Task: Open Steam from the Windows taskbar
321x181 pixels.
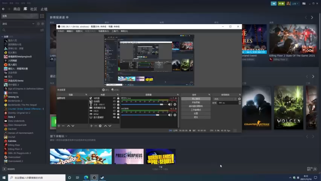Action: pos(102,177)
